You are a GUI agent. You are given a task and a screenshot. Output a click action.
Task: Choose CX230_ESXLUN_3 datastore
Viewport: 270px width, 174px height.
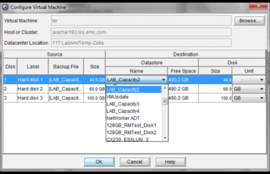click(x=134, y=139)
